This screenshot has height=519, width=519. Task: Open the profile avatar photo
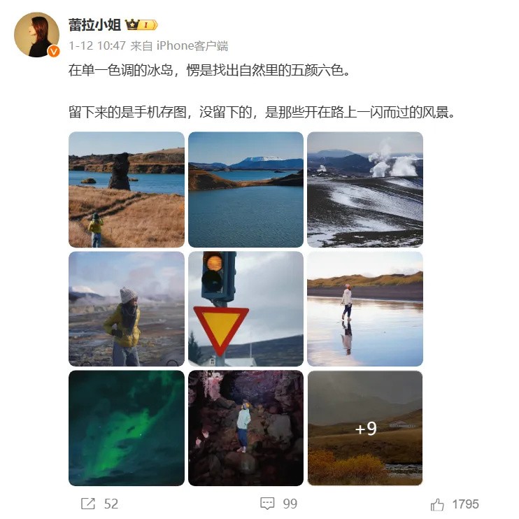tap(36, 35)
